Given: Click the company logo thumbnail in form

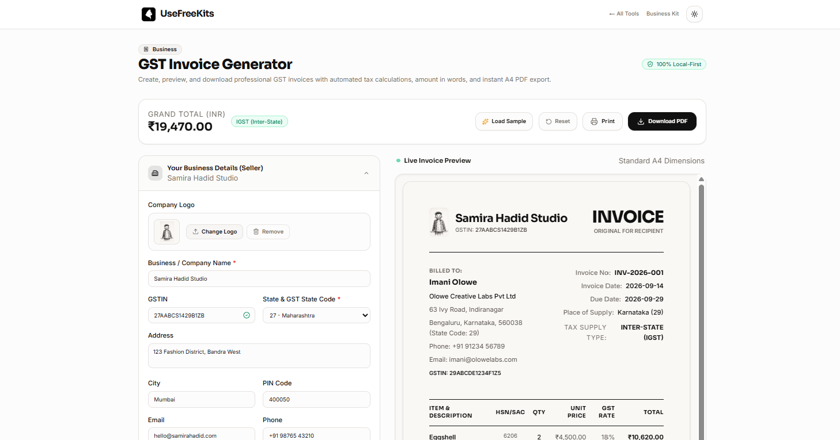Looking at the screenshot, I should (167, 232).
